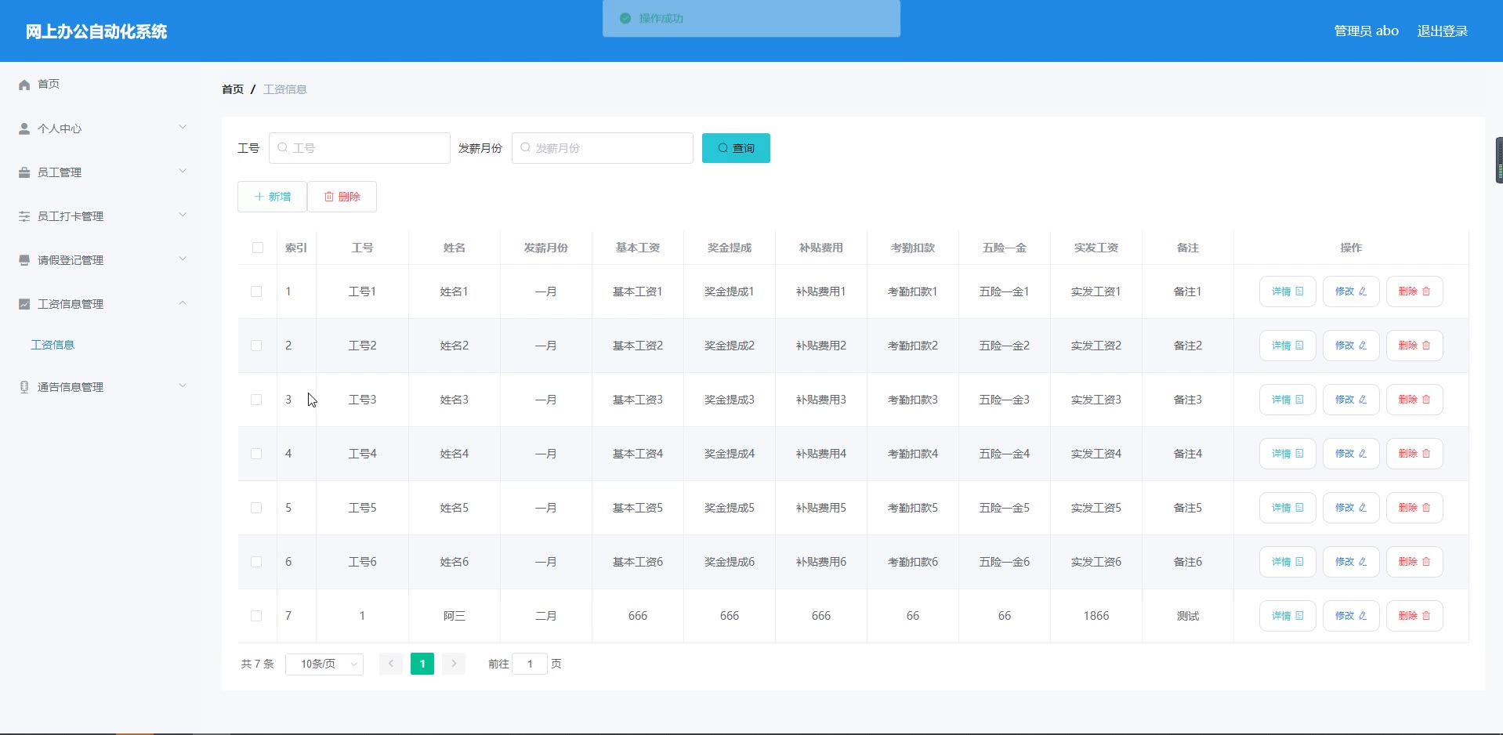Expand 通告信息管理 chevron
1503x735 pixels.
point(183,386)
